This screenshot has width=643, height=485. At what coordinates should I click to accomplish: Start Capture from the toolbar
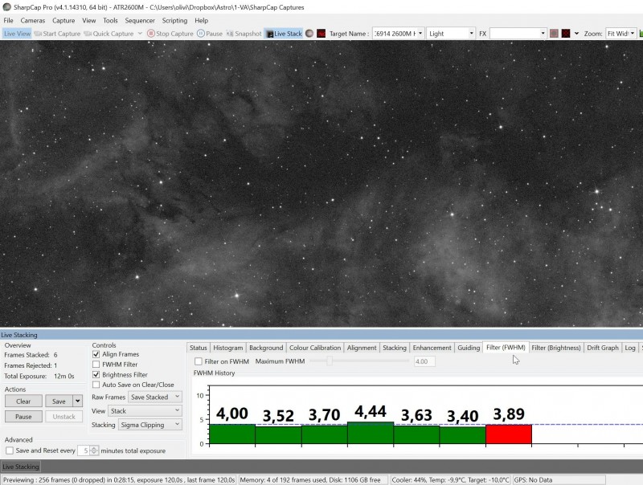pos(57,34)
